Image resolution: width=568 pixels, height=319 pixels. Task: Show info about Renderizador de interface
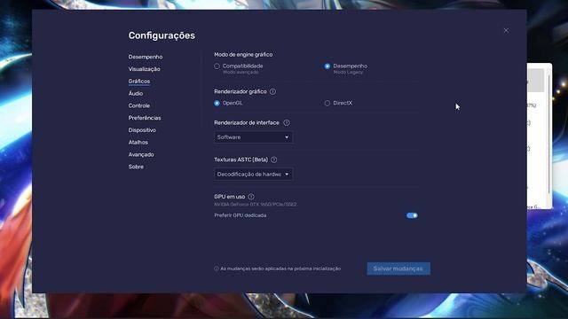tap(287, 122)
